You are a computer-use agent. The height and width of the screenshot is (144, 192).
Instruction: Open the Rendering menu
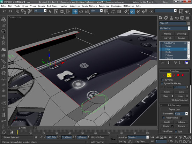104,6
